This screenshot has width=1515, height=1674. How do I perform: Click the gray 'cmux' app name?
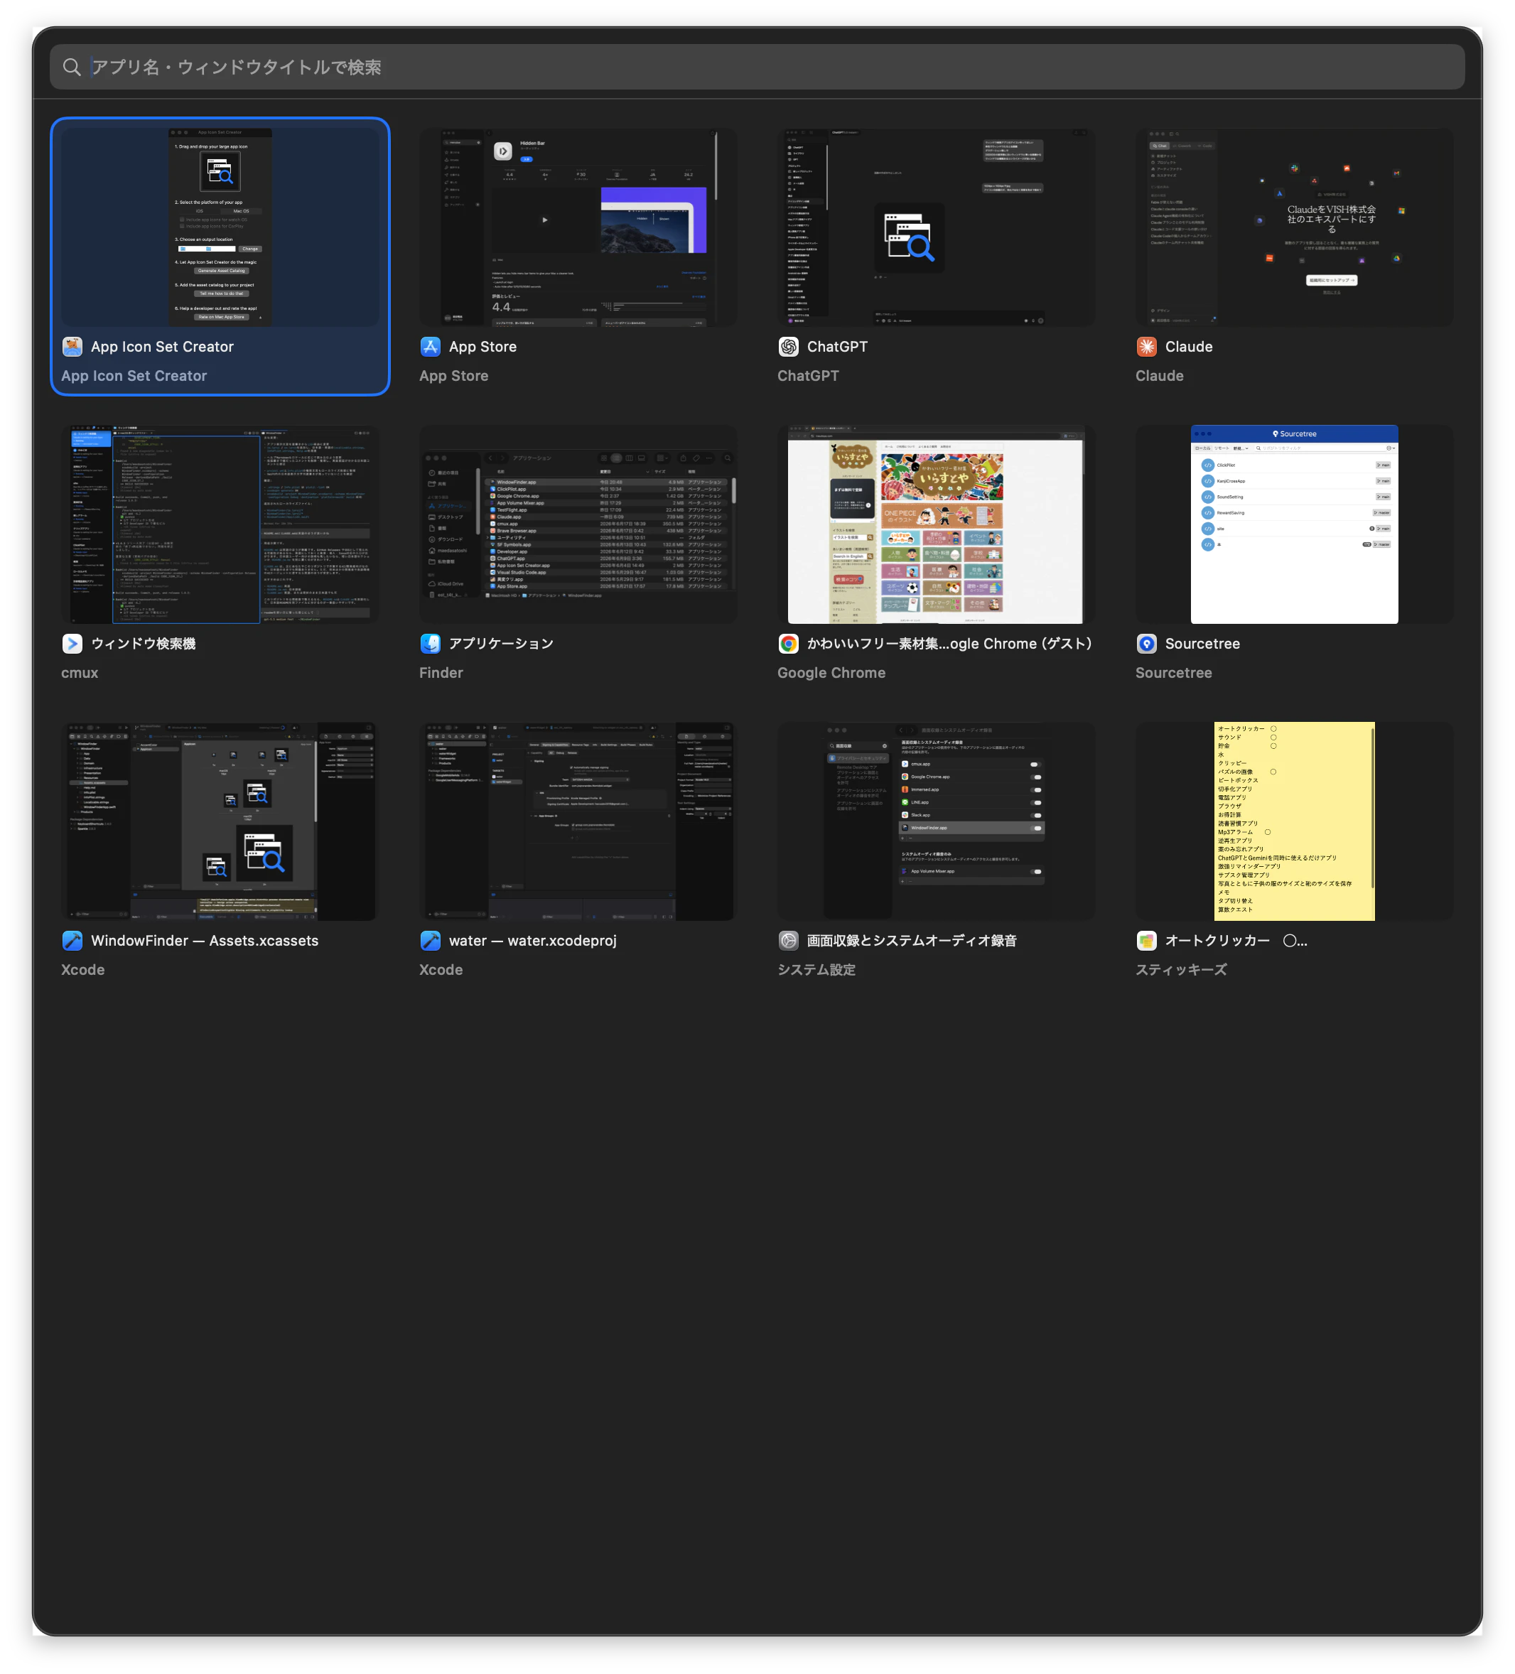click(x=80, y=673)
